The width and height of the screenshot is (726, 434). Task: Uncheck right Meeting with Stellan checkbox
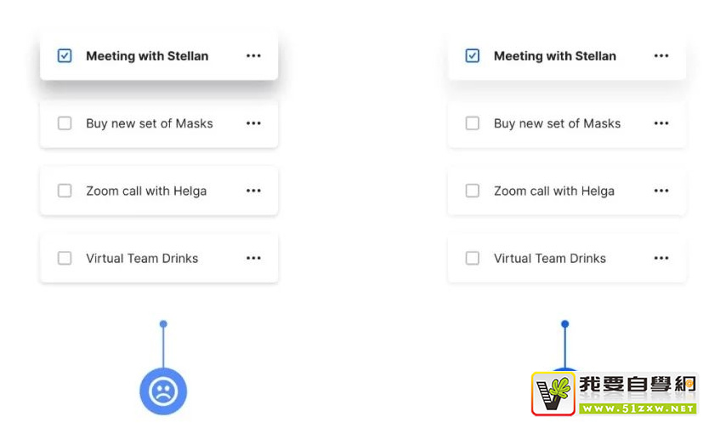point(473,56)
